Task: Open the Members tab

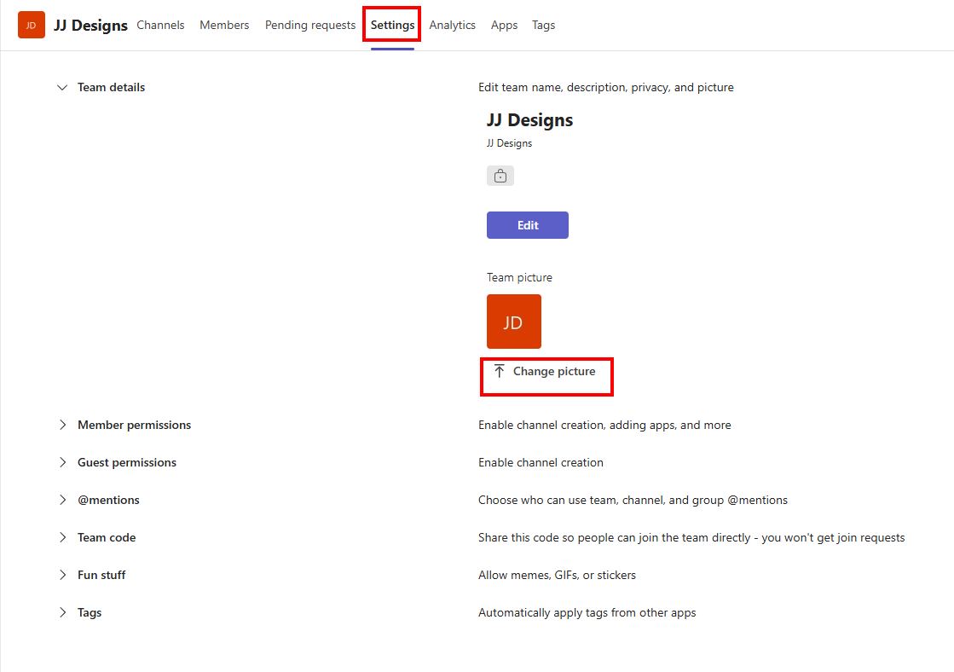Action: click(224, 25)
